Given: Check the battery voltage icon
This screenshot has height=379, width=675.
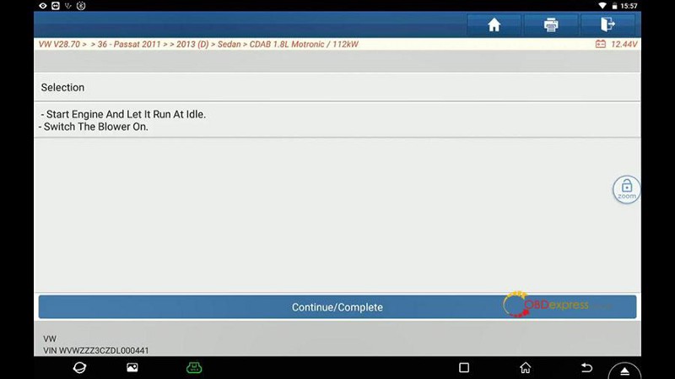Looking at the screenshot, I should click(x=601, y=44).
